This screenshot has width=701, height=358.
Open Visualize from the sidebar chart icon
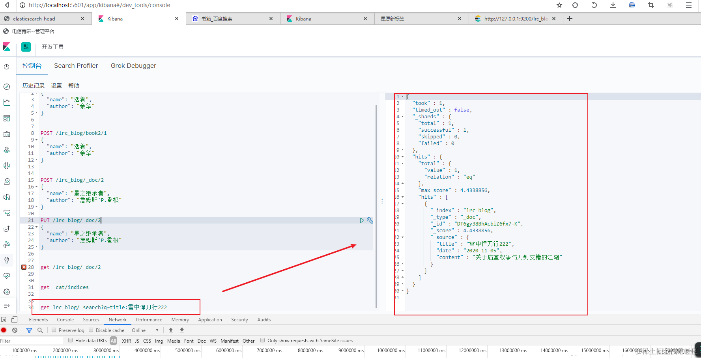click(x=7, y=103)
